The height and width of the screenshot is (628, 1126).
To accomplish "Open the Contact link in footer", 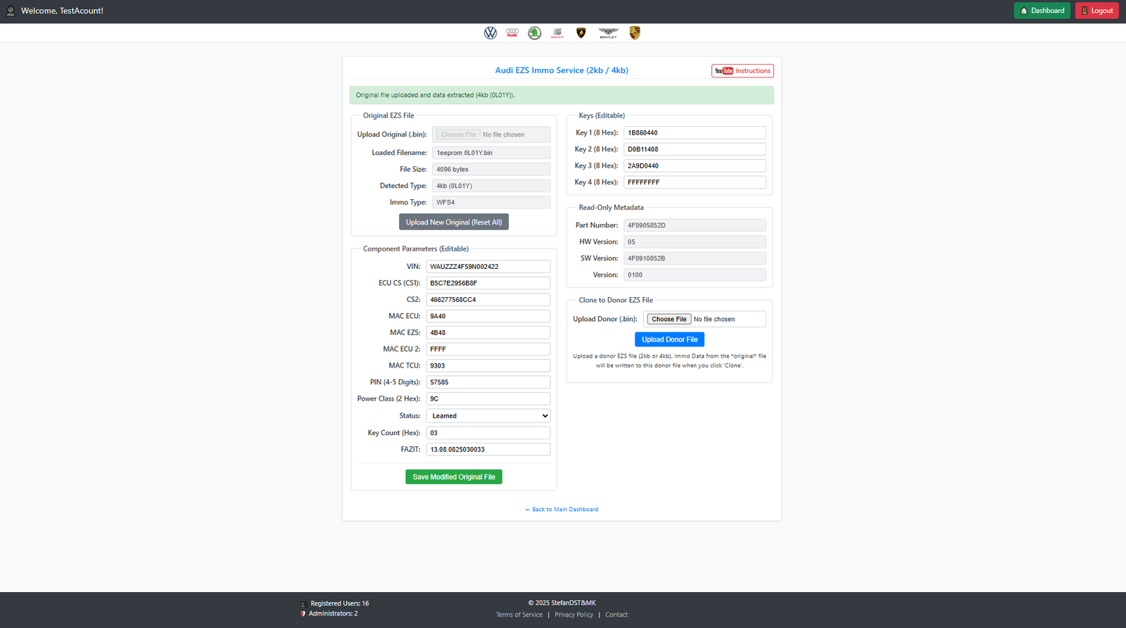I will click(616, 615).
